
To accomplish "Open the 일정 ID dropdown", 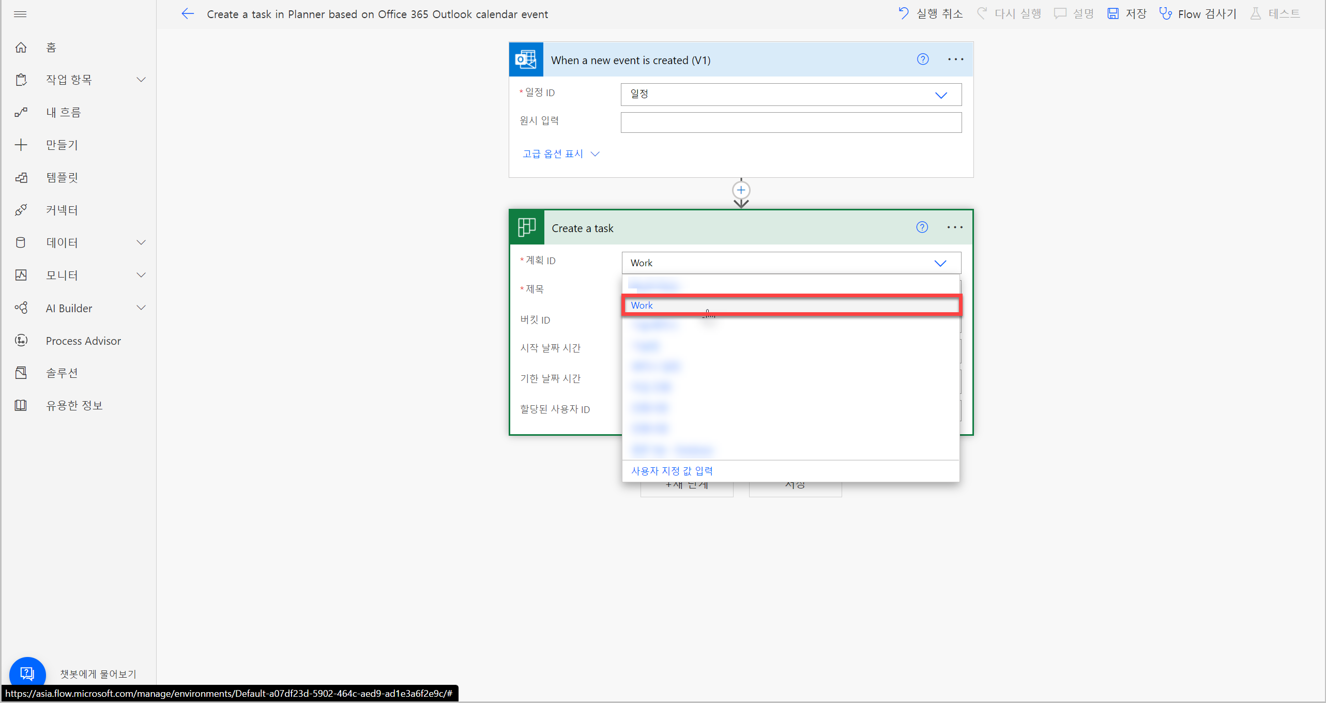I will (791, 95).
